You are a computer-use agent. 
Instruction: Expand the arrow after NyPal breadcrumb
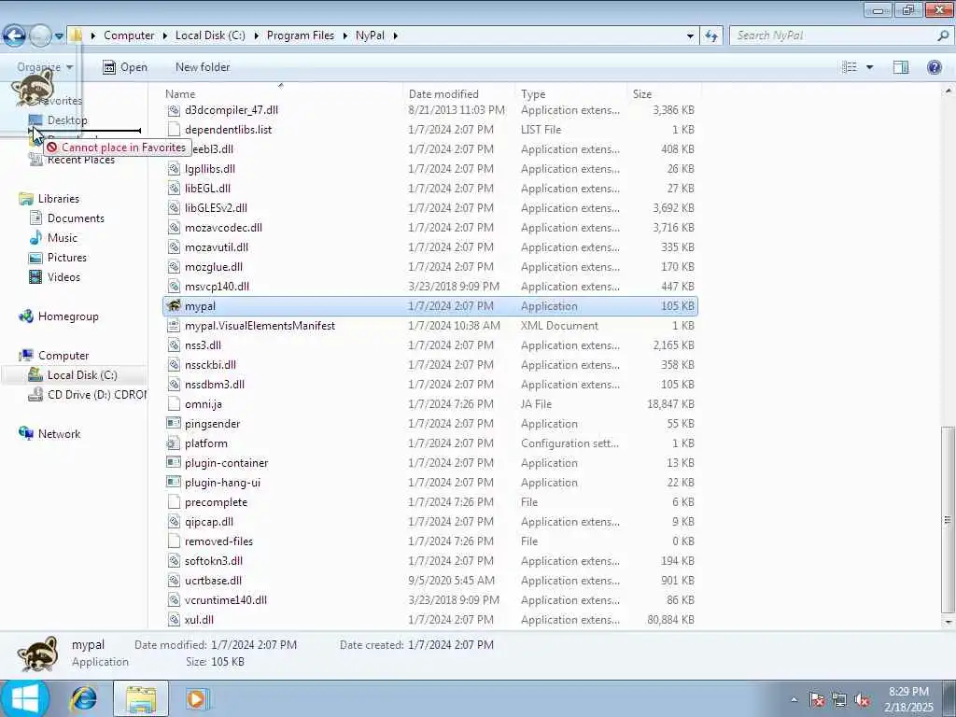click(395, 36)
